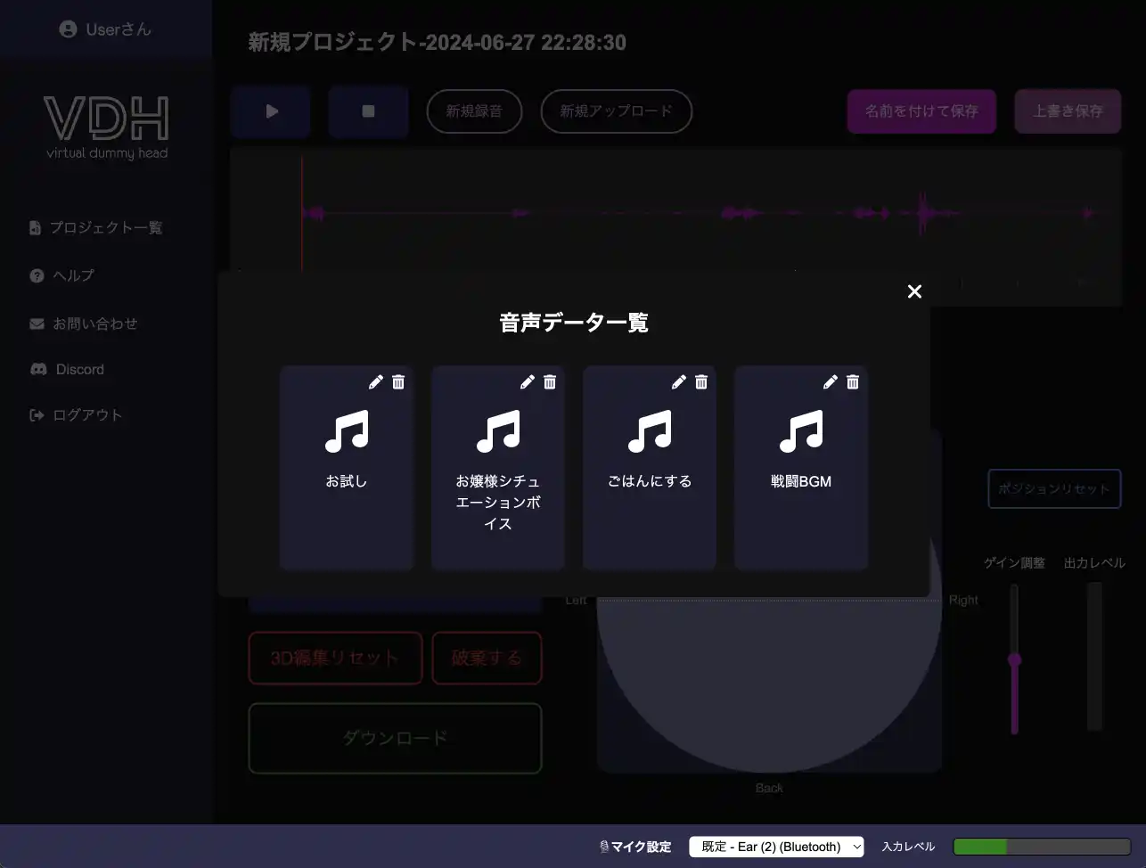
Task: Edit the ごはんにする audio item via its pencil icon
Action: [x=679, y=381]
